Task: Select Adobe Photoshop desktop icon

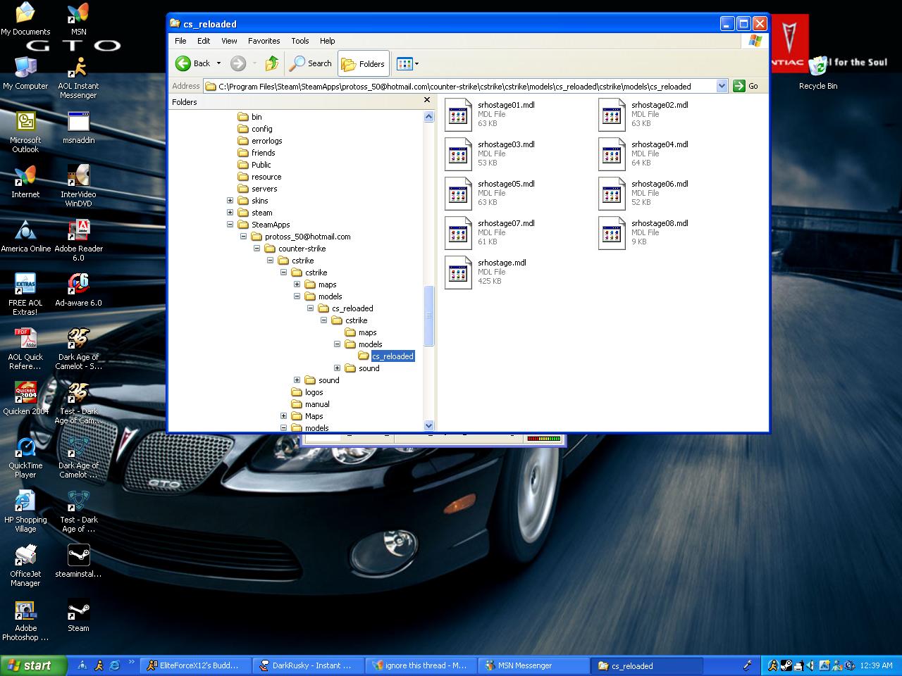Action: tap(25, 620)
